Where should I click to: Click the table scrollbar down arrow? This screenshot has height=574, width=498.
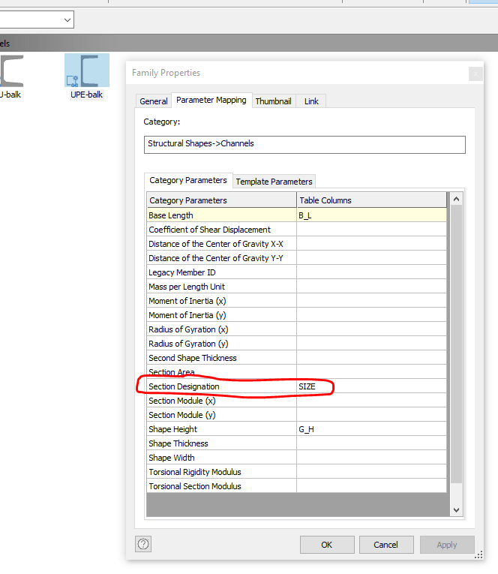coord(456,510)
